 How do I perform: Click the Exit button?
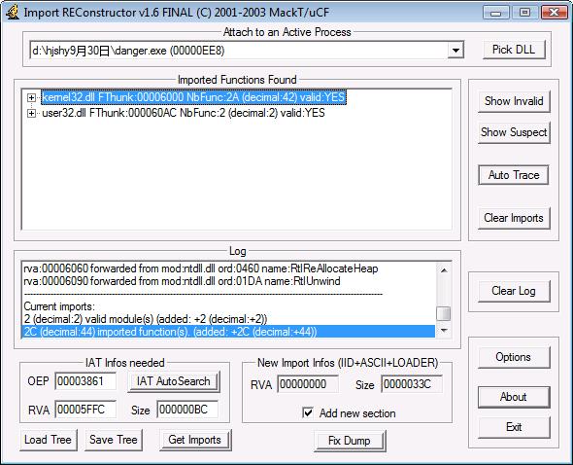514,427
